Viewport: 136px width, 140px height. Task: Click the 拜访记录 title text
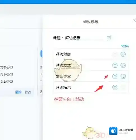pos(73,38)
